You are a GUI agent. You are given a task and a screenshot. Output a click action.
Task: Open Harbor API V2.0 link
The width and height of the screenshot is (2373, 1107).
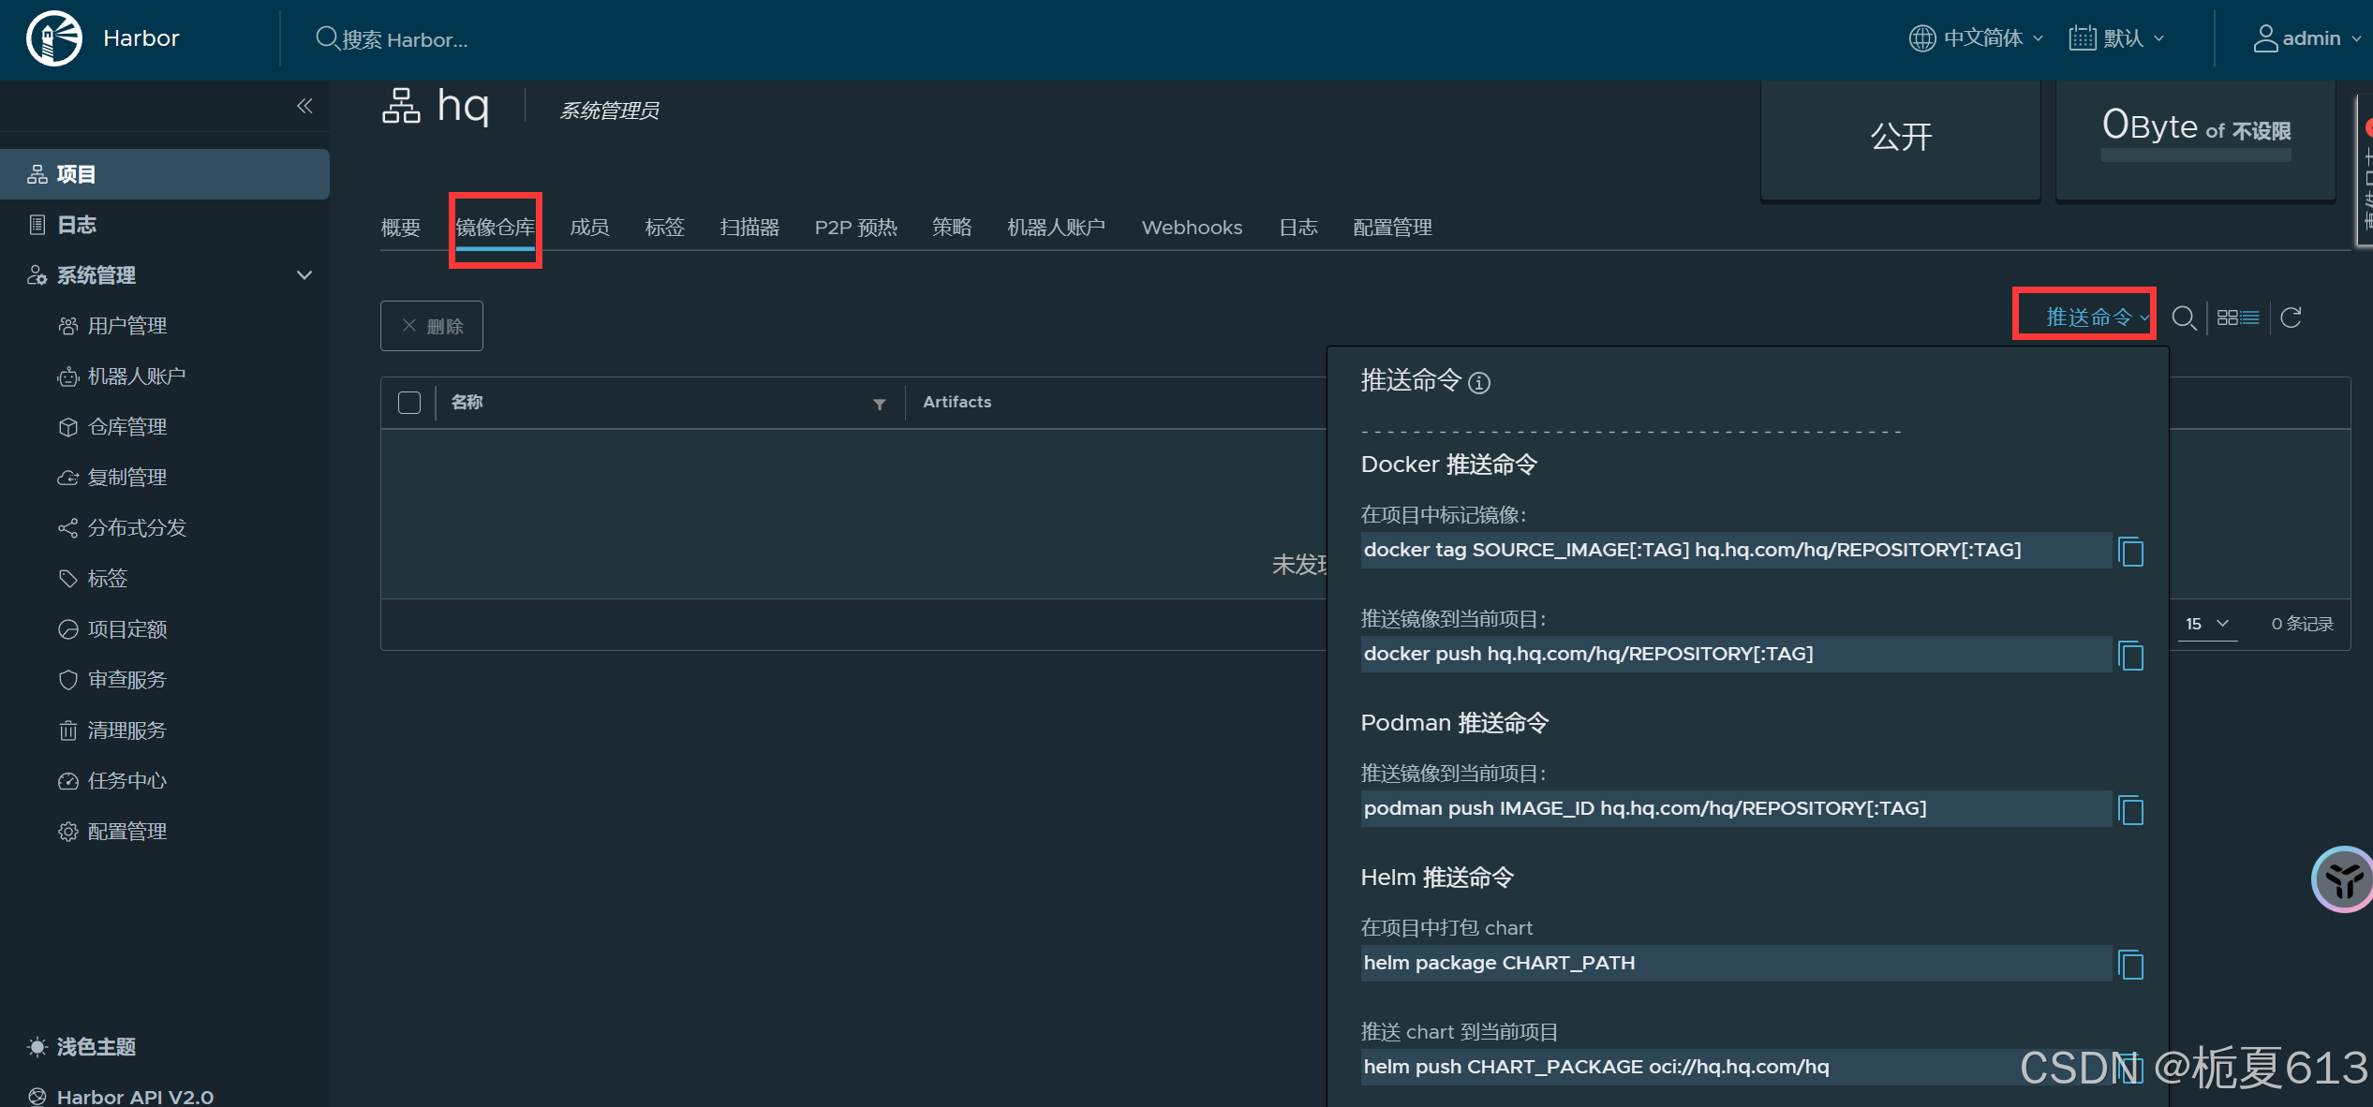pyautogui.click(x=135, y=1097)
